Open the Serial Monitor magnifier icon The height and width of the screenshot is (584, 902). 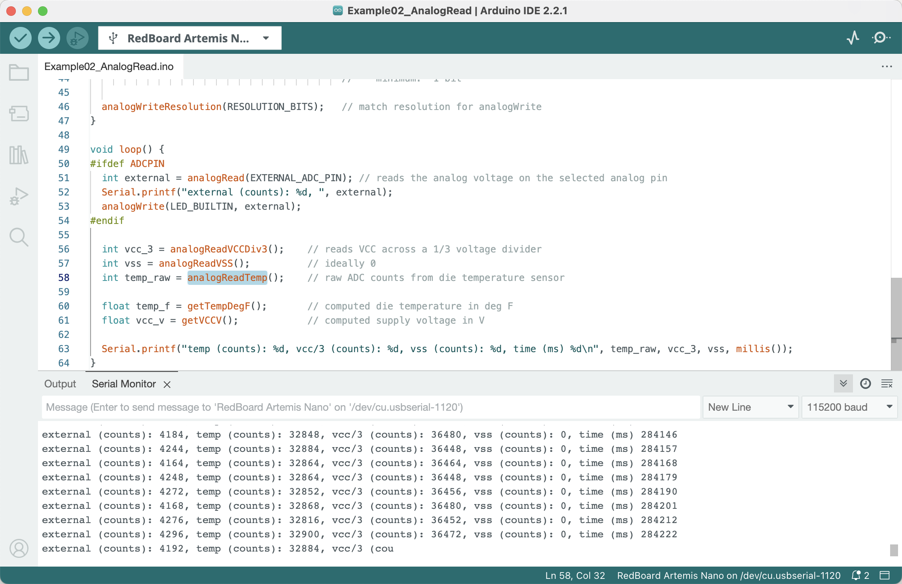pyautogui.click(x=881, y=38)
